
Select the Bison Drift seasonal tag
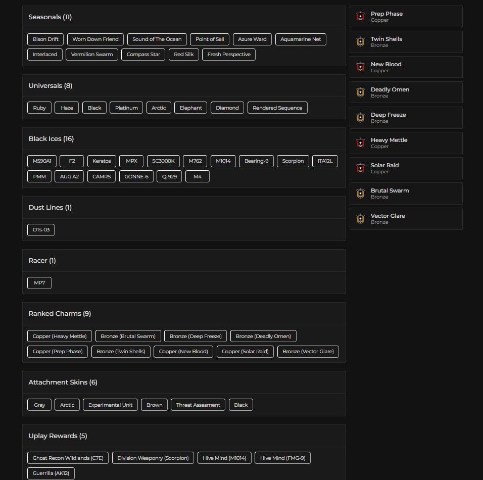point(45,39)
